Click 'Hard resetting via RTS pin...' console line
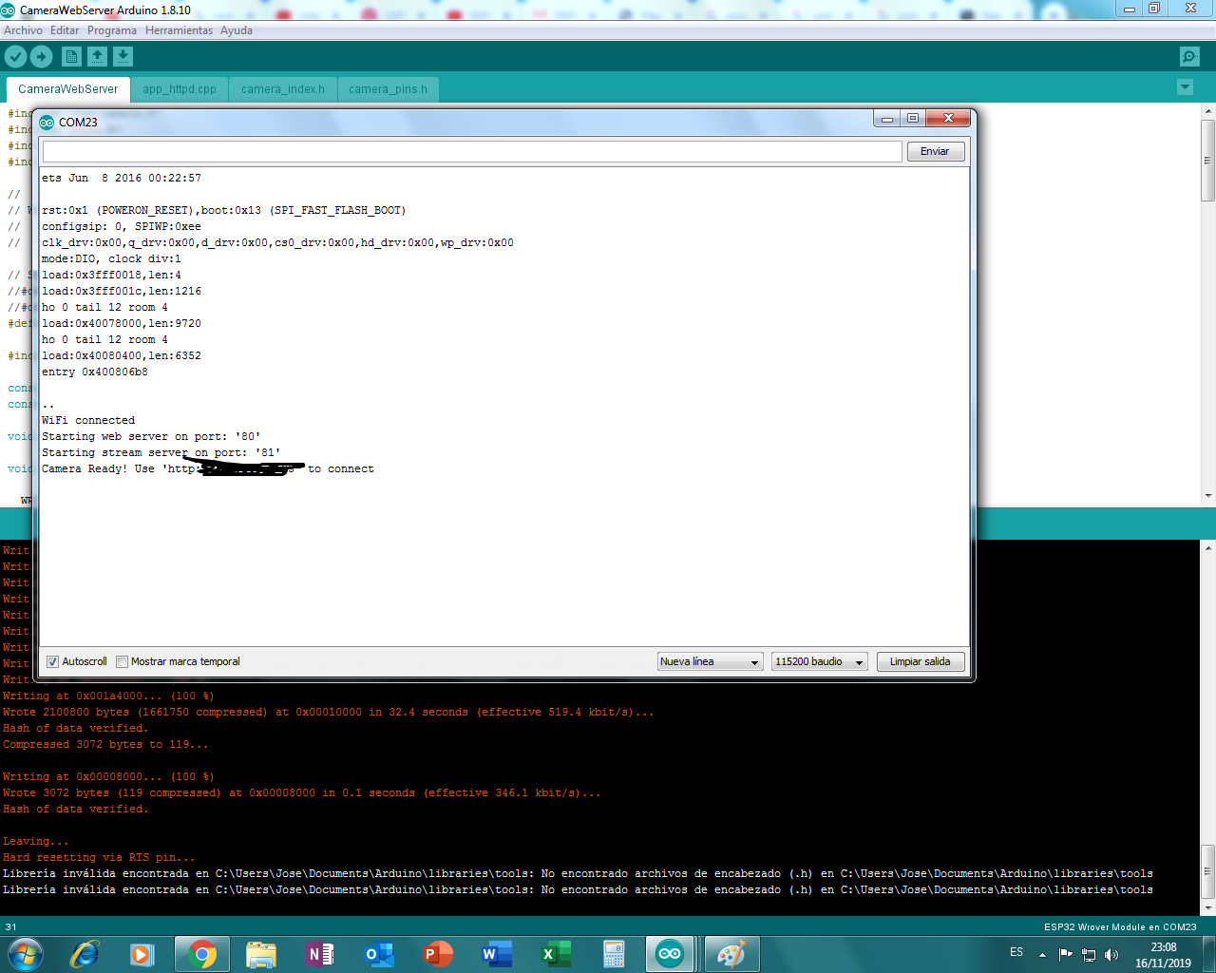 pyautogui.click(x=99, y=857)
